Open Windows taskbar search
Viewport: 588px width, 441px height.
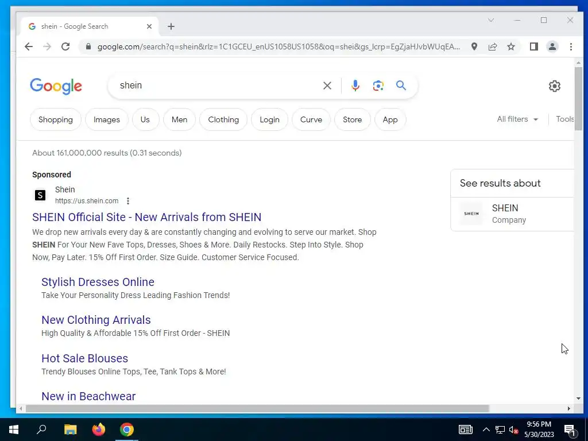tap(41, 430)
